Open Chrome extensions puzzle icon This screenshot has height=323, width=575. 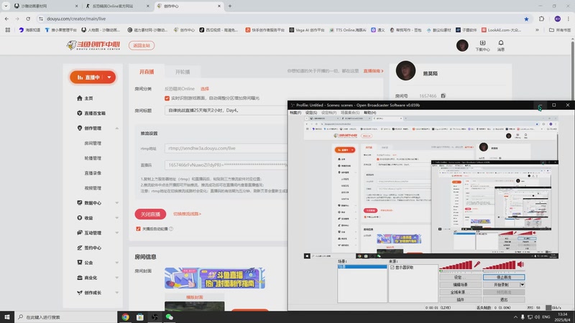coord(542,19)
